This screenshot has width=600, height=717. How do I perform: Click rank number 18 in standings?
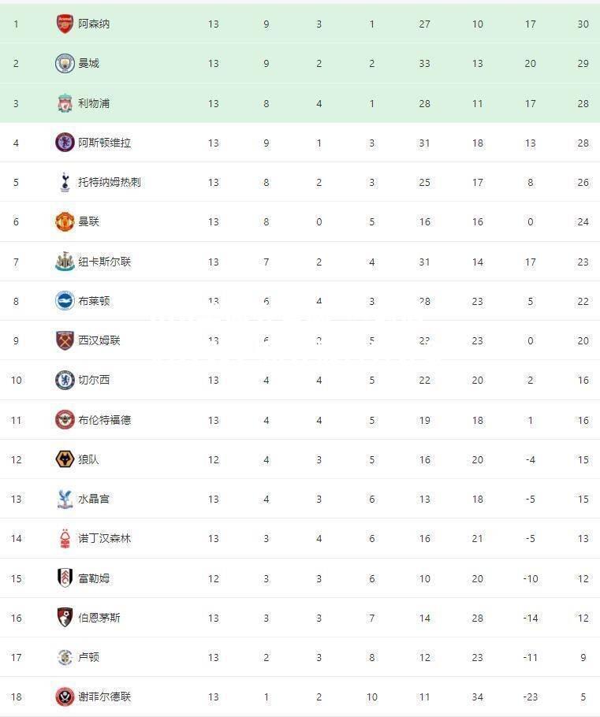16,697
